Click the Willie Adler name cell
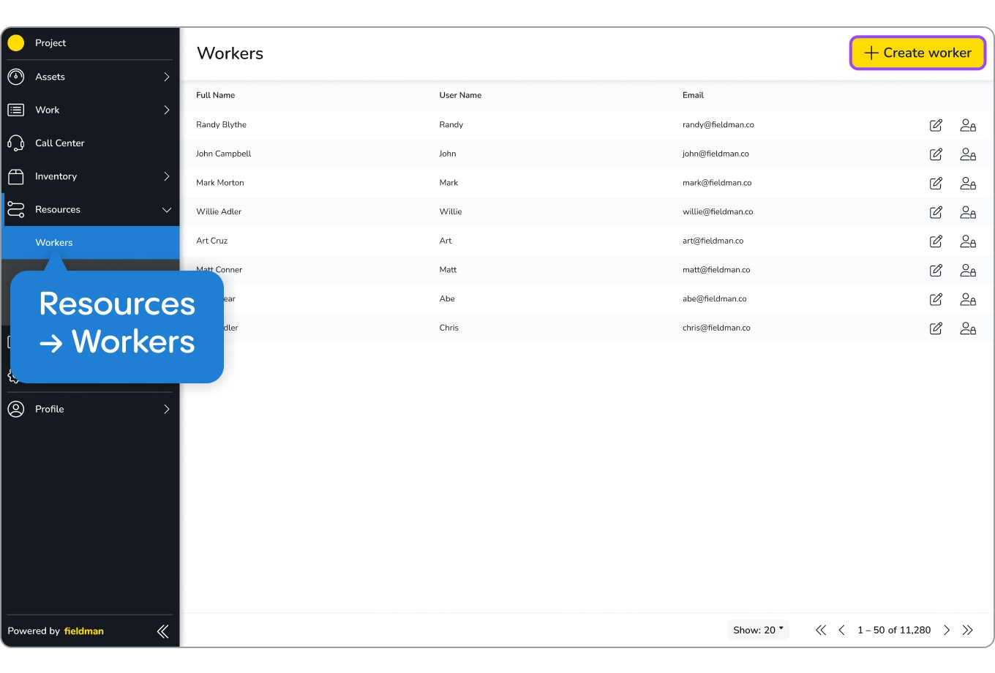This screenshot has width=995, height=673. pyautogui.click(x=219, y=211)
